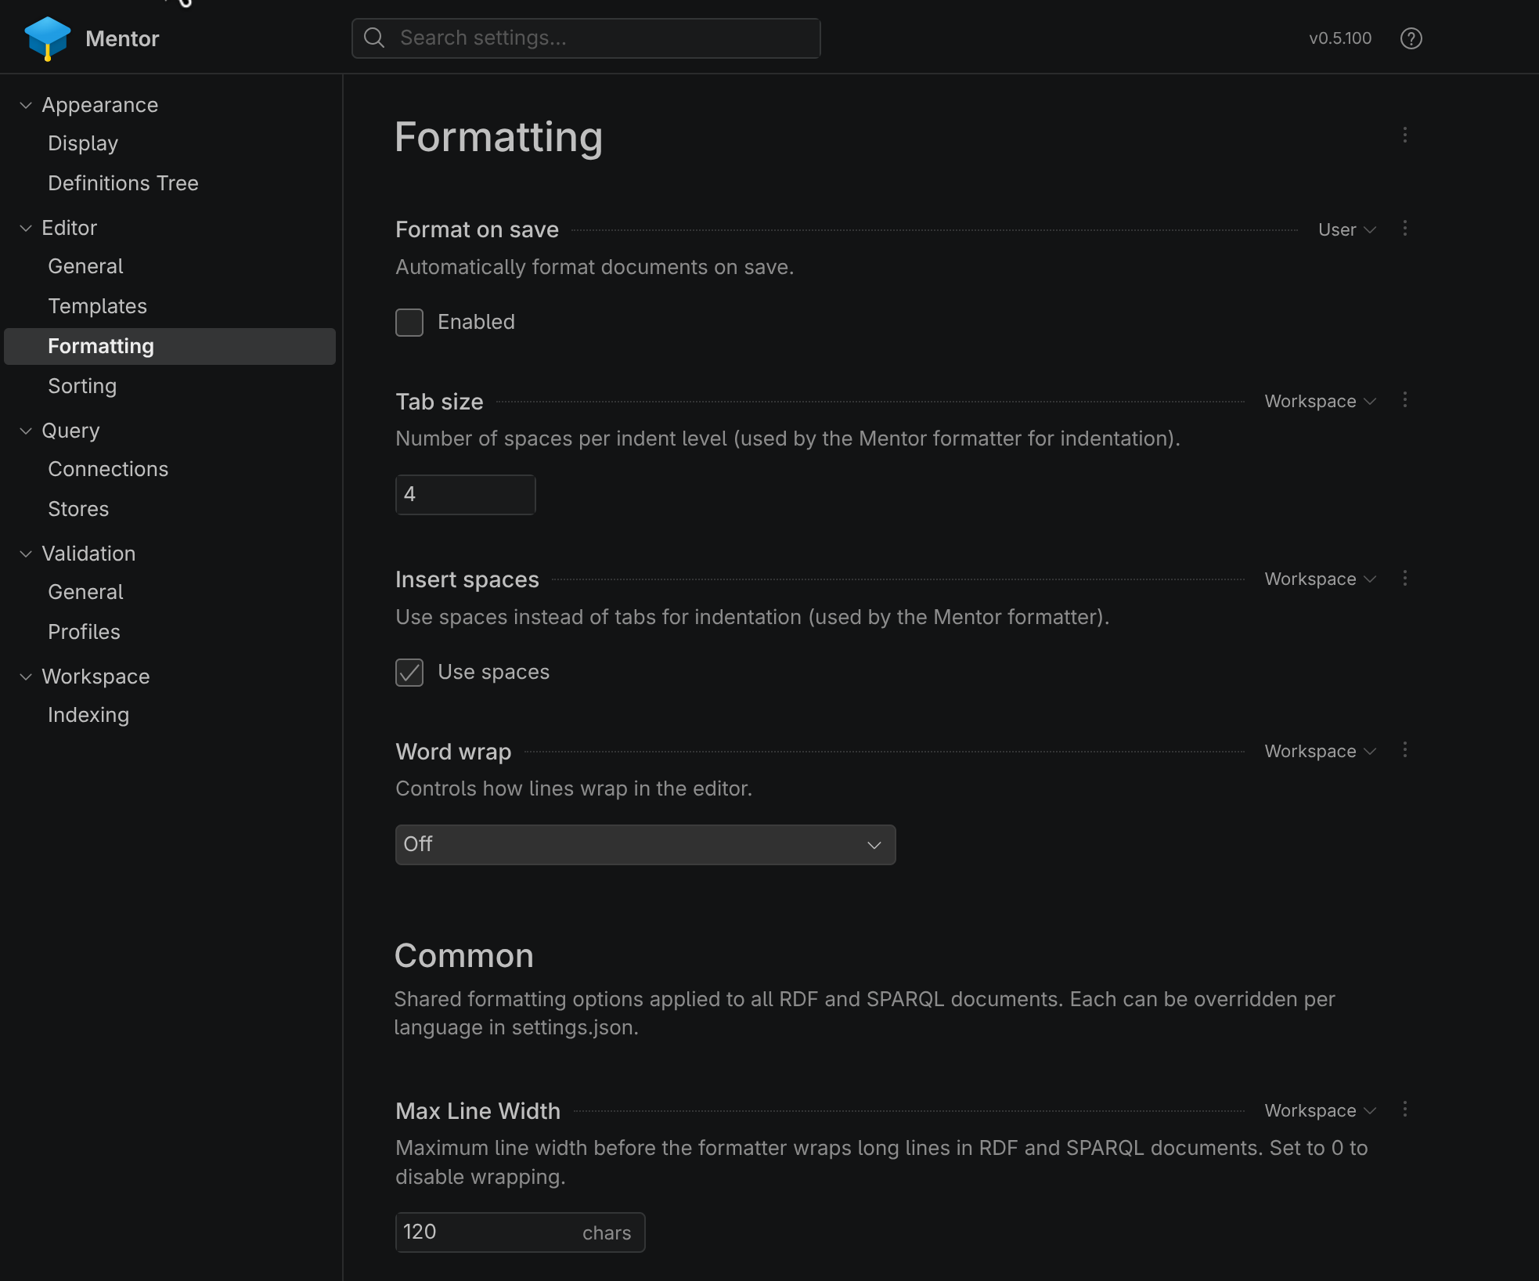Click the search magnifier icon

click(x=374, y=38)
